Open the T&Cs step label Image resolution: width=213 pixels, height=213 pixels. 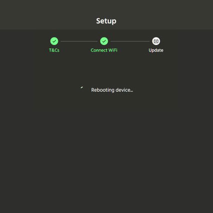click(54, 50)
